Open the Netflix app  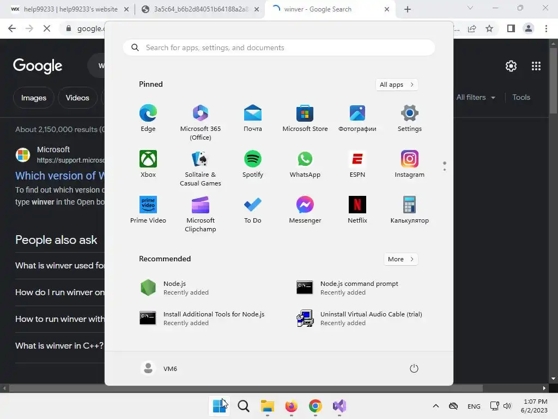357,210
